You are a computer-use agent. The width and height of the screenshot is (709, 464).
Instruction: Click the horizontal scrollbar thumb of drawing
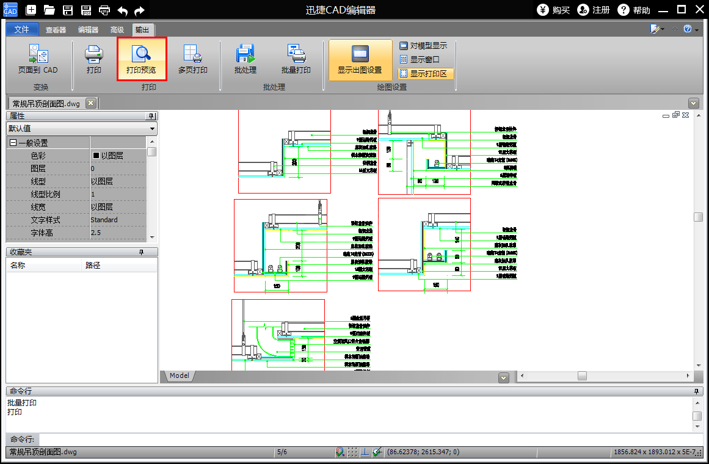582,376
